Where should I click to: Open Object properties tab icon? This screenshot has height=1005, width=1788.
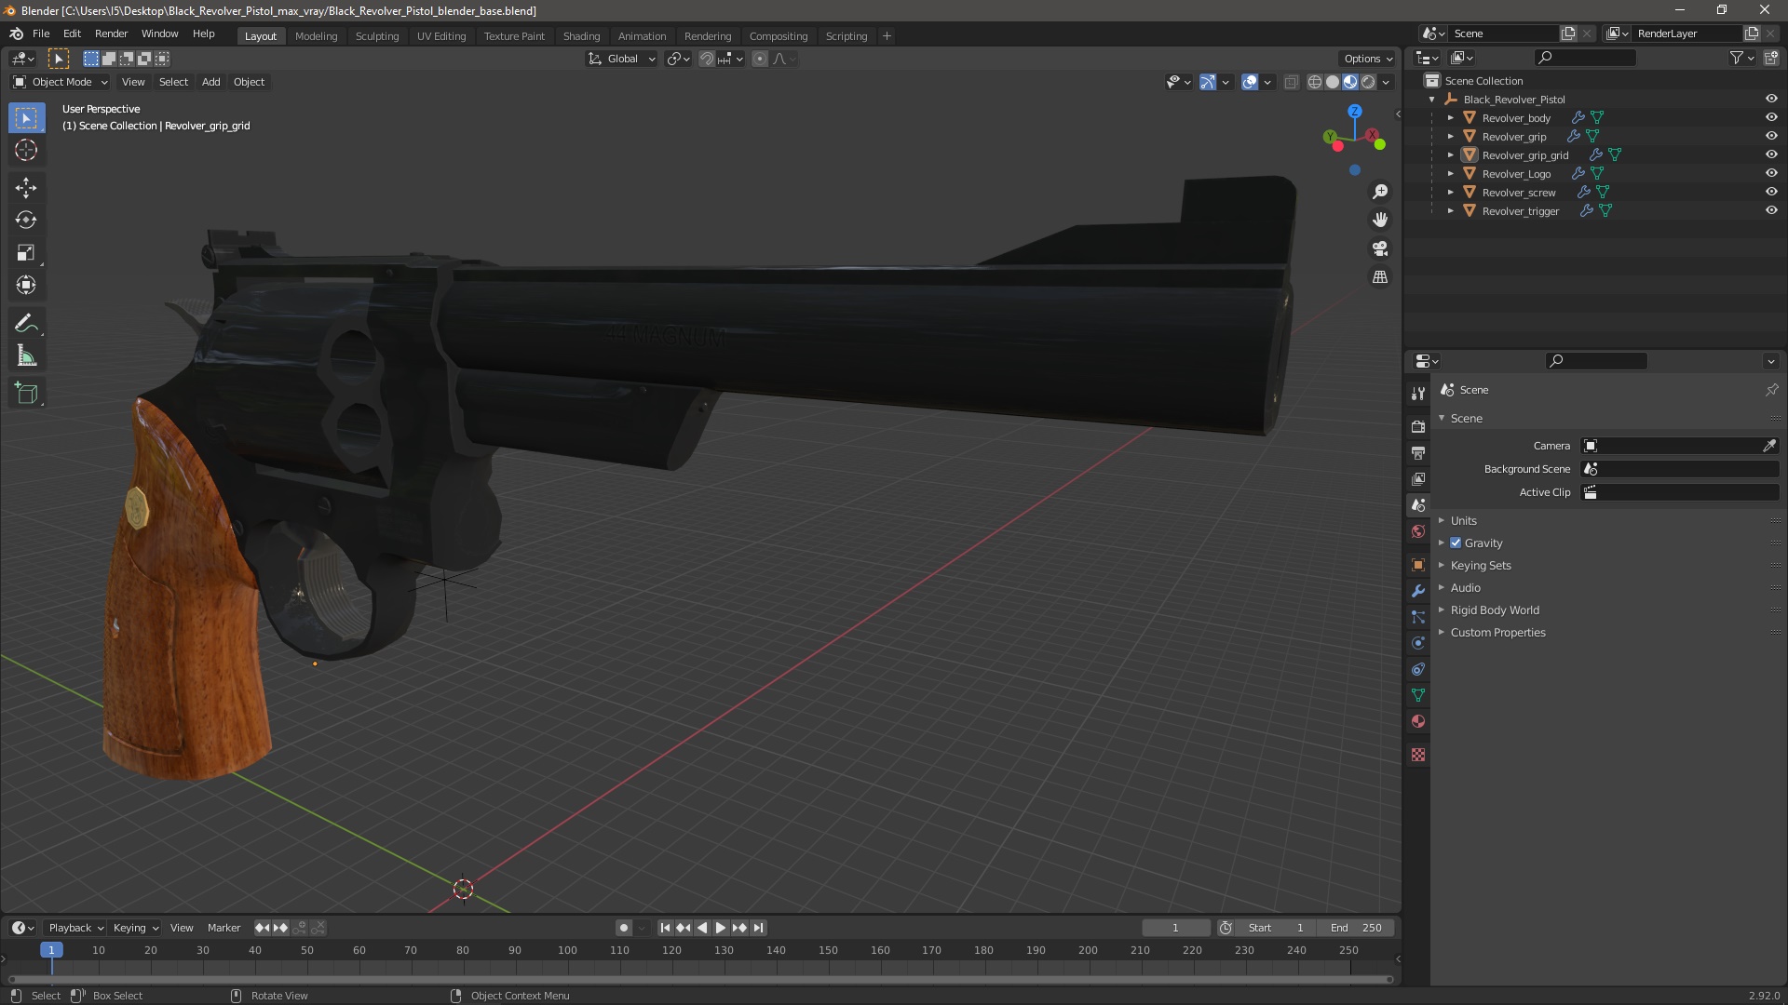[x=1418, y=565]
